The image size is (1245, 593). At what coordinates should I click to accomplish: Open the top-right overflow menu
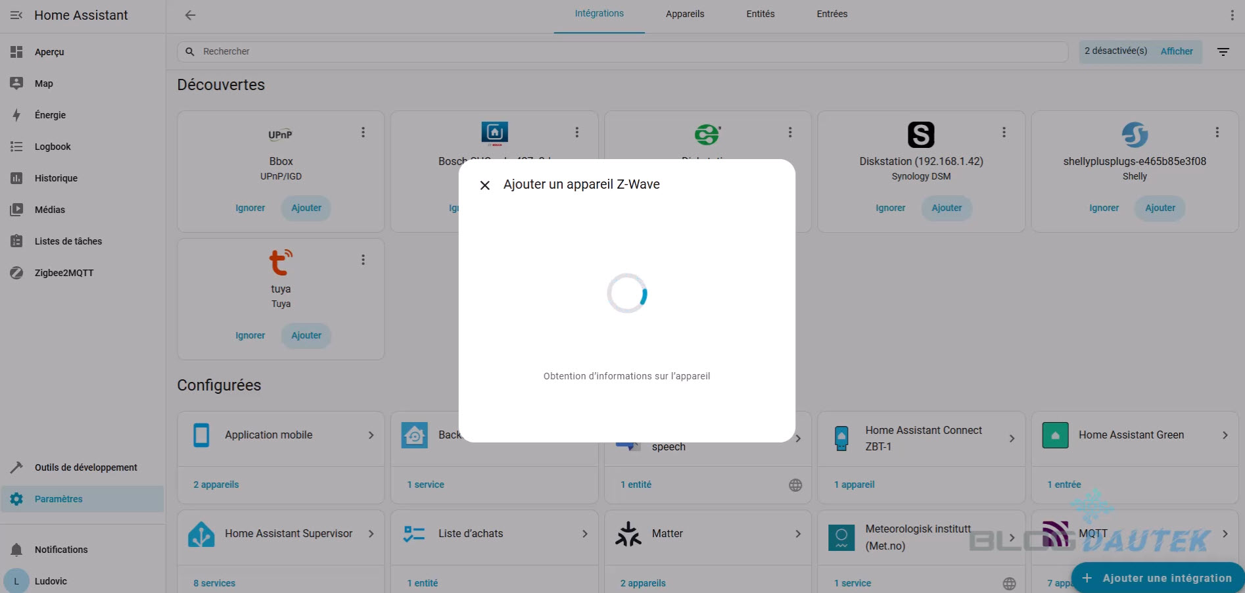point(1232,15)
